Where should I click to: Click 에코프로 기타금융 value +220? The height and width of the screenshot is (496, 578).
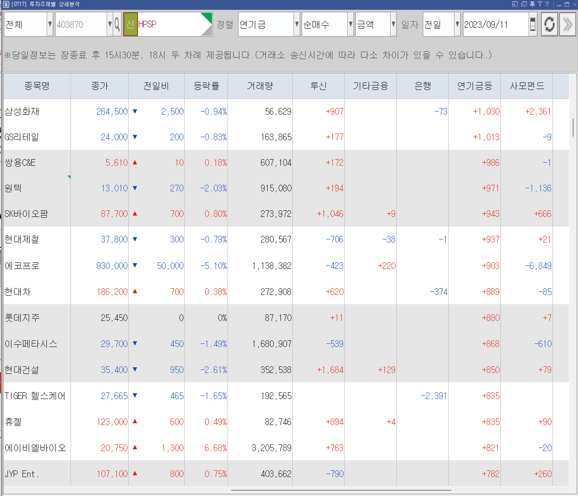[x=387, y=266]
